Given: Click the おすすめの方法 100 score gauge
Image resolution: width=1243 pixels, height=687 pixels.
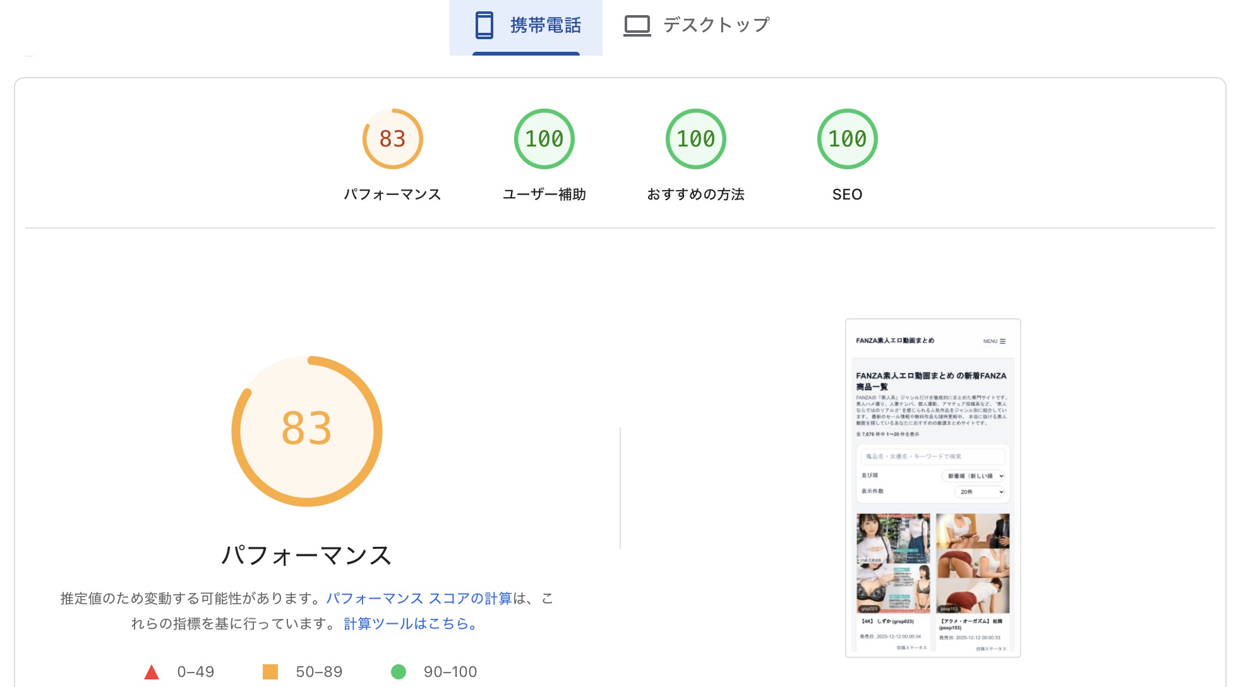Looking at the screenshot, I should point(695,138).
